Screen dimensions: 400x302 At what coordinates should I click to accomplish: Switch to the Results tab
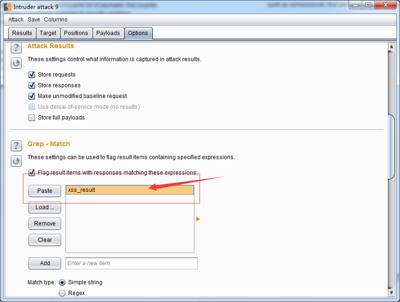pos(22,33)
